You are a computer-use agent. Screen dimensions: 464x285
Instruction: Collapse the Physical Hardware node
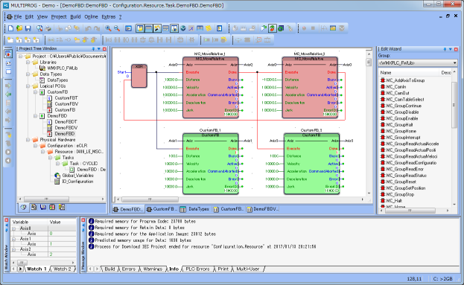(x=28, y=140)
